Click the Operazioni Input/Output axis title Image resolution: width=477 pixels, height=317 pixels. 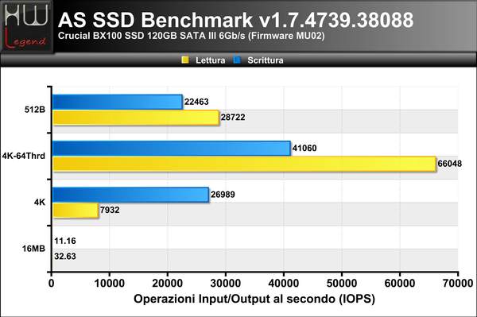pos(254,299)
